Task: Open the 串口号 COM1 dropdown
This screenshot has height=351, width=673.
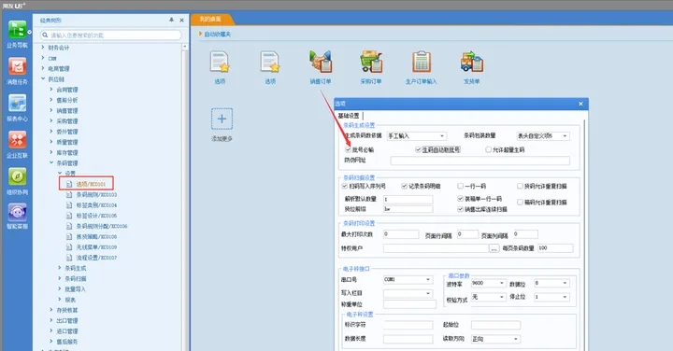Action: pyautogui.click(x=408, y=279)
